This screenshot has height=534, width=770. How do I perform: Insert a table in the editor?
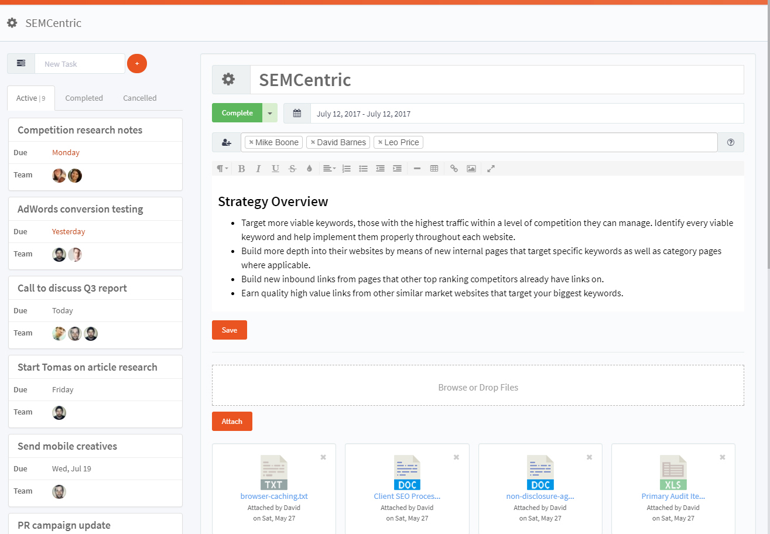pos(434,169)
